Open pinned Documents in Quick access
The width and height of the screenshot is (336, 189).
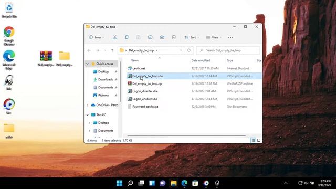(x=106, y=88)
